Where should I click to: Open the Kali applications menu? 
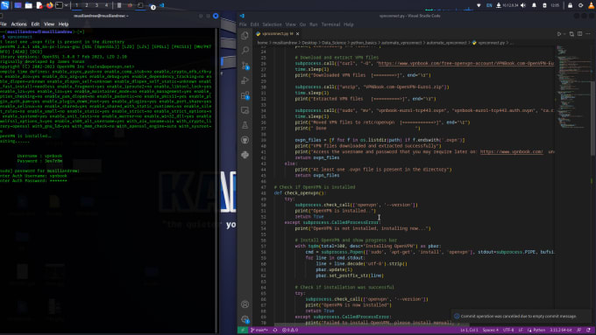tap(4, 5)
